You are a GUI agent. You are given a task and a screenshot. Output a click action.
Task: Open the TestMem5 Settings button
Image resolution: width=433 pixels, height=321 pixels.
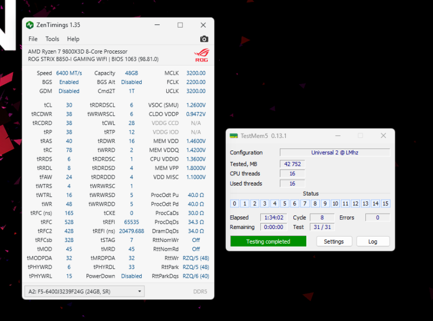(x=334, y=241)
